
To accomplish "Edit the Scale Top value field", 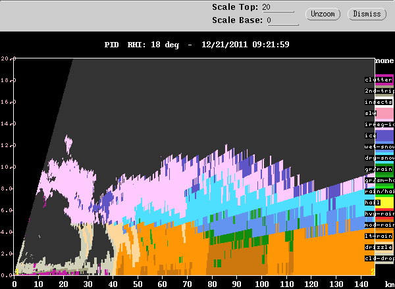I will 278,7.
